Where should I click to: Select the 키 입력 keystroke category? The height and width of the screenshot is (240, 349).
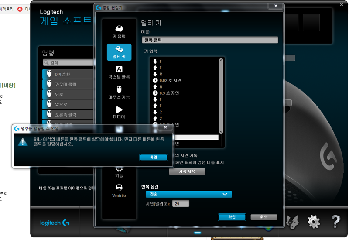[x=119, y=32]
